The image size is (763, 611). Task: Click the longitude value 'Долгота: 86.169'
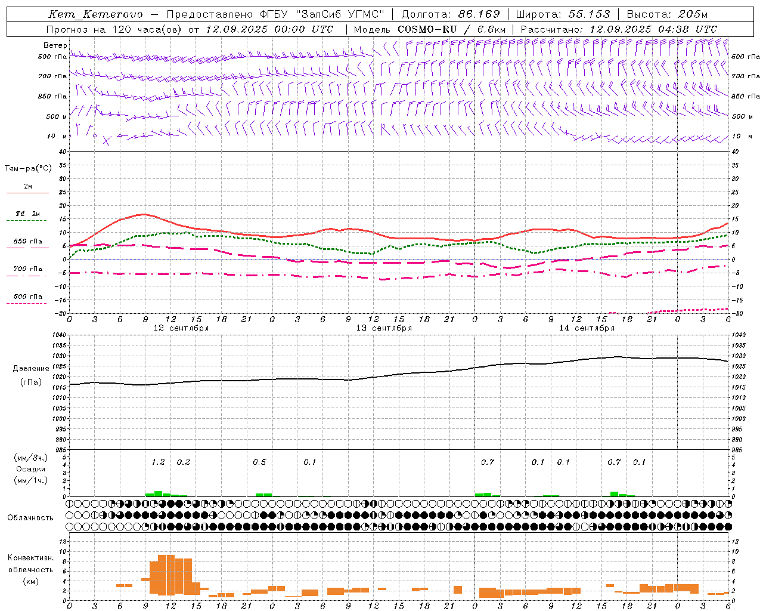coord(451,14)
